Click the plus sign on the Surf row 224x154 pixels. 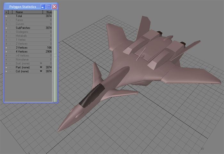pyautogui.click(x=6, y=63)
